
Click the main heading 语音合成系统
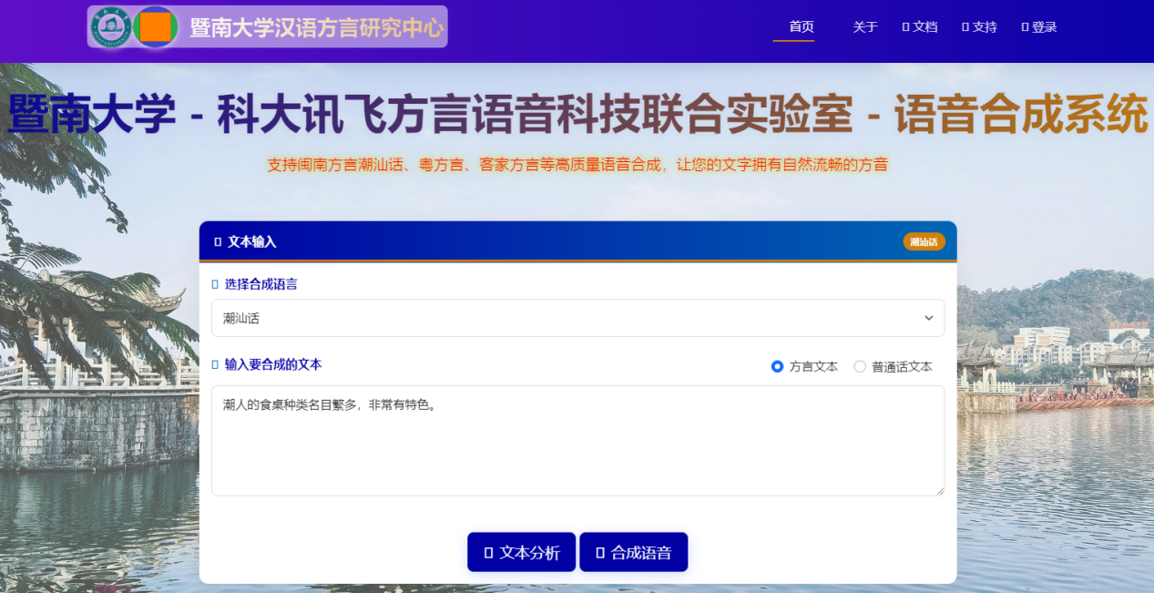1020,116
